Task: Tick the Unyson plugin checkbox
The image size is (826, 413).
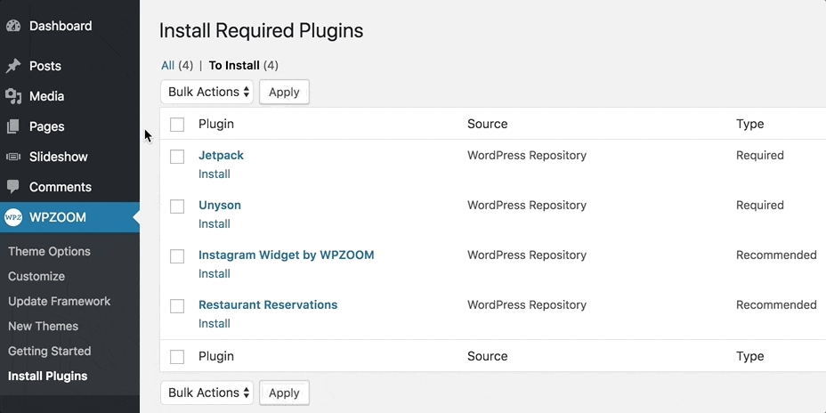Action: [177, 206]
